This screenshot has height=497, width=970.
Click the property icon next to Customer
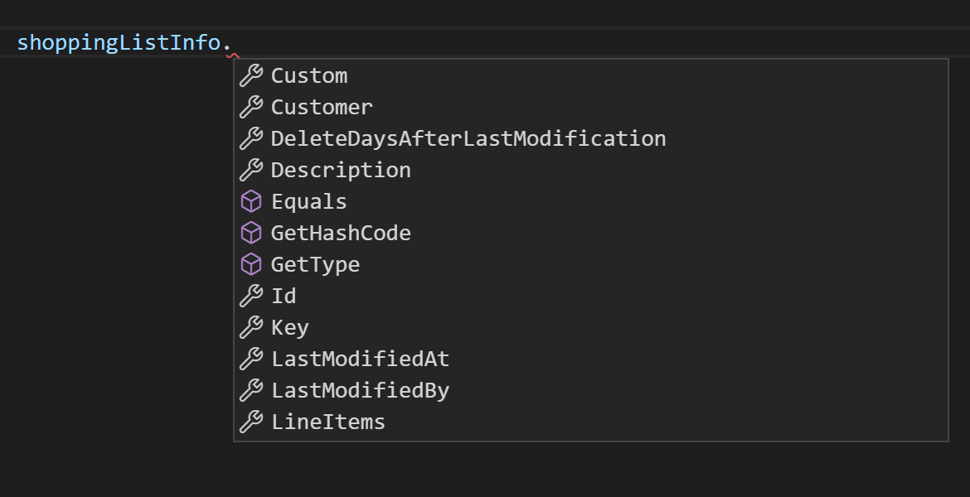(x=251, y=107)
